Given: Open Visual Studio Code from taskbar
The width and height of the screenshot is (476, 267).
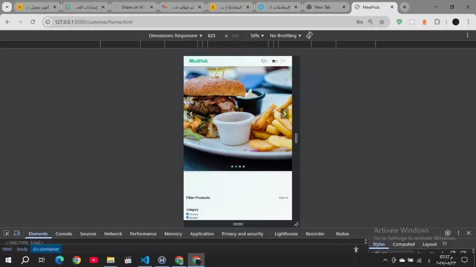Looking at the screenshot, I should tap(145, 260).
